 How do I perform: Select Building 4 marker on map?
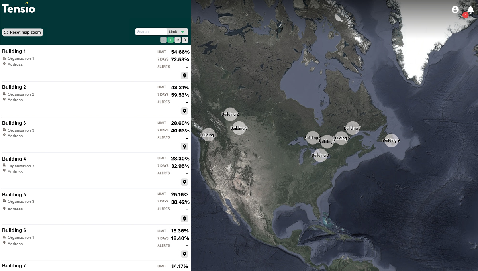(313, 137)
